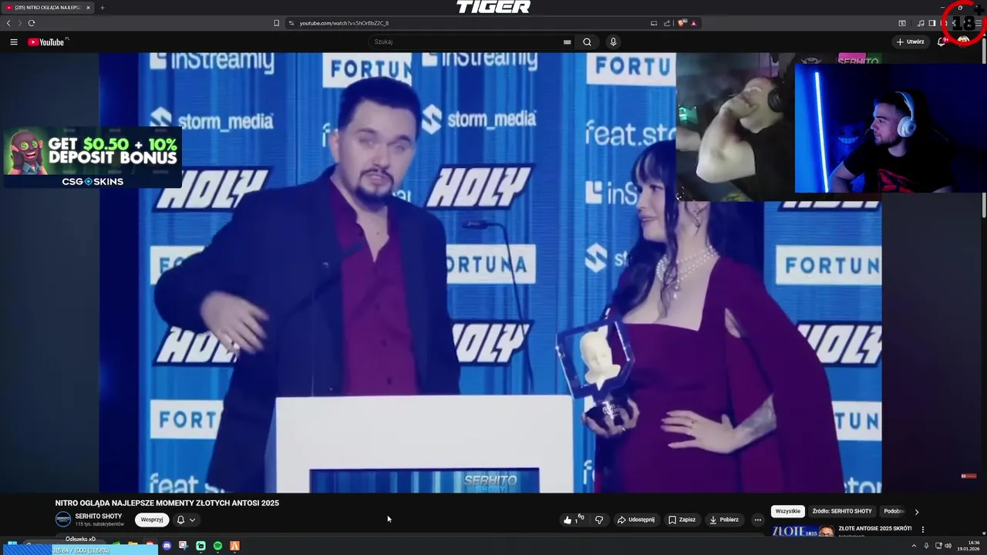Screen dimensions: 987x555
Task: Click the Brave shields lion icon
Action: pos(682,23)
